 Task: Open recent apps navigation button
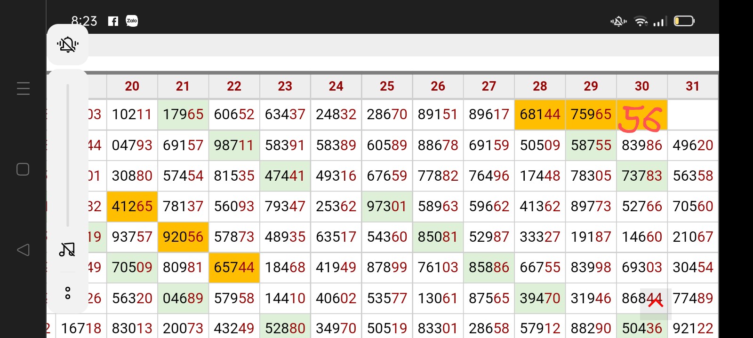click(x=23, y=88)
